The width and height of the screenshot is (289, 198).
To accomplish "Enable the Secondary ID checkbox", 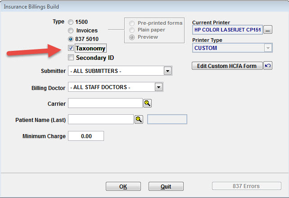I will (x=71, y=58).
